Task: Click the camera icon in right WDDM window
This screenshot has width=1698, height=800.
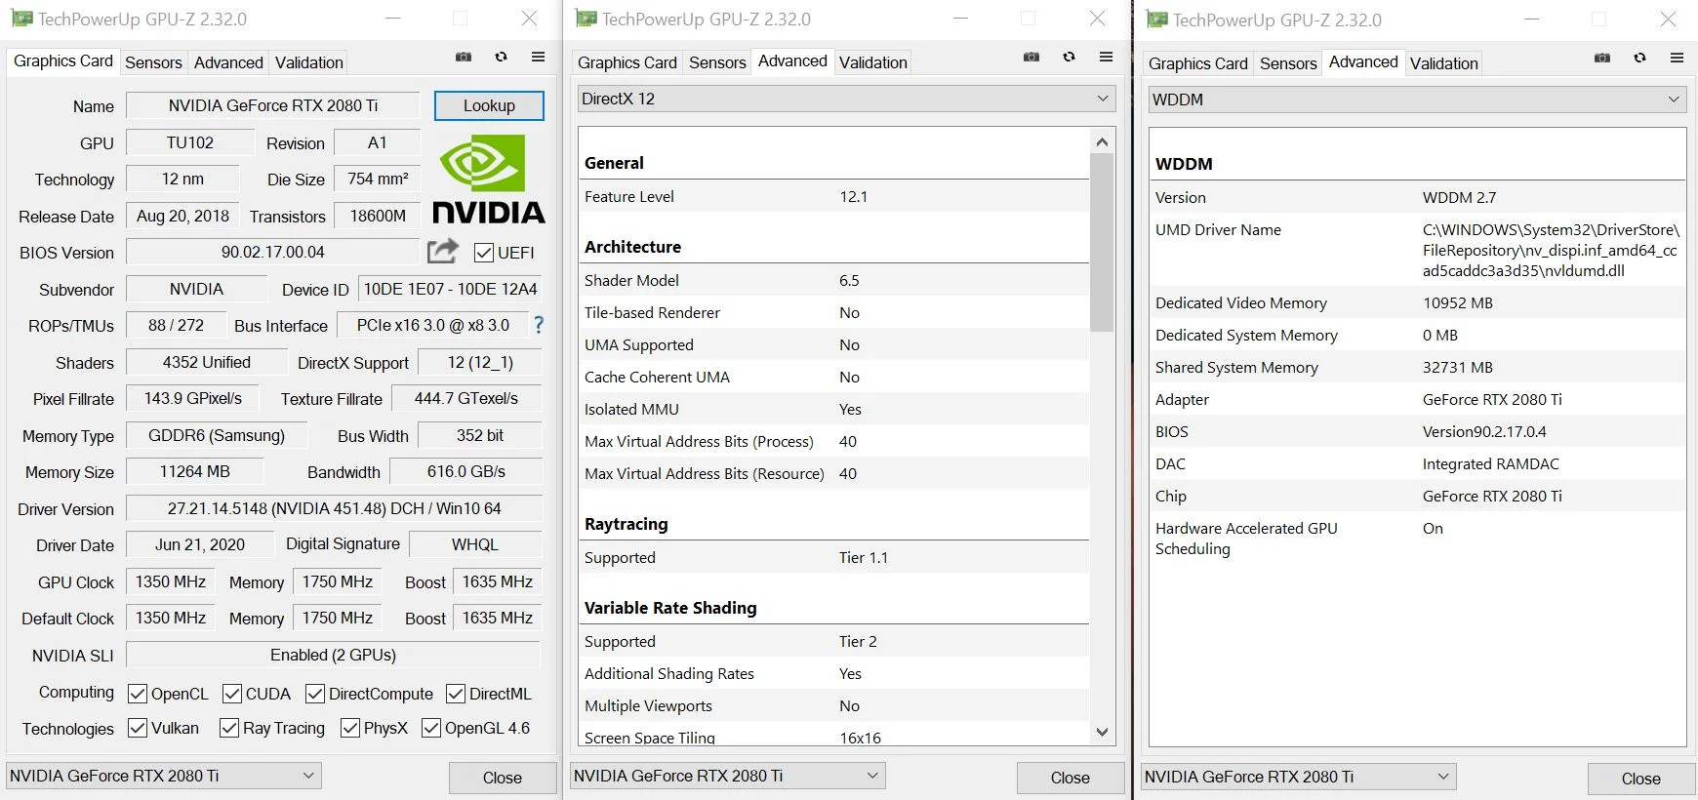Action: point(1602,59)
